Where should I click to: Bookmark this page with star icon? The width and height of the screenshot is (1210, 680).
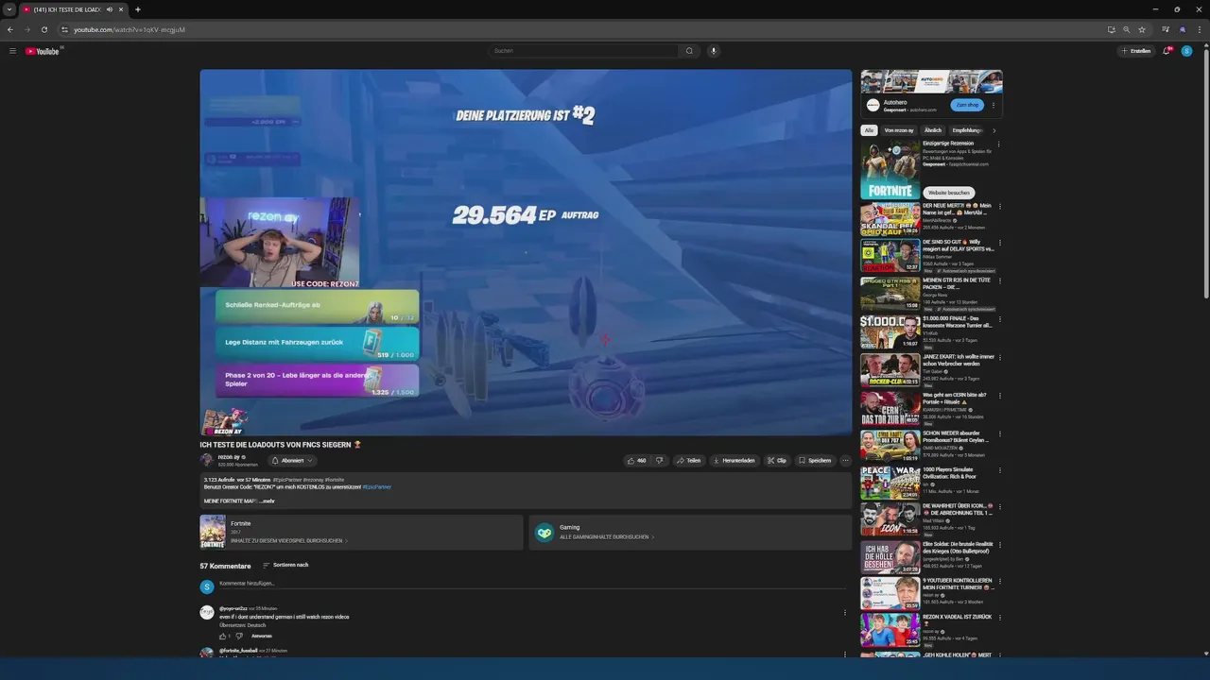pyautogui.click(x=1142, y=29)
